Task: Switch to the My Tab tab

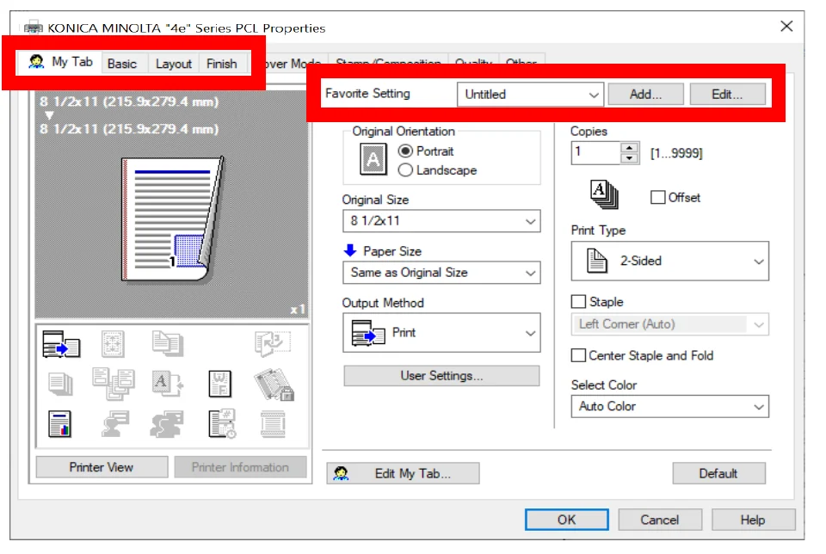Action: pos(60,62)
